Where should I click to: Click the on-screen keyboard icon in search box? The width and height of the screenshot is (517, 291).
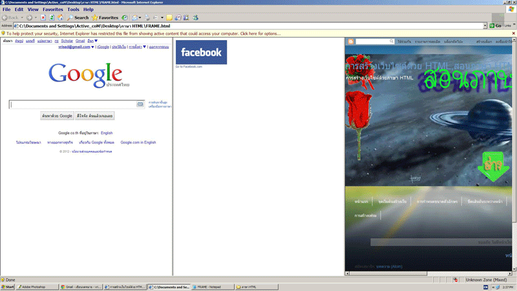pyautogui.click(x=140, y=104)
